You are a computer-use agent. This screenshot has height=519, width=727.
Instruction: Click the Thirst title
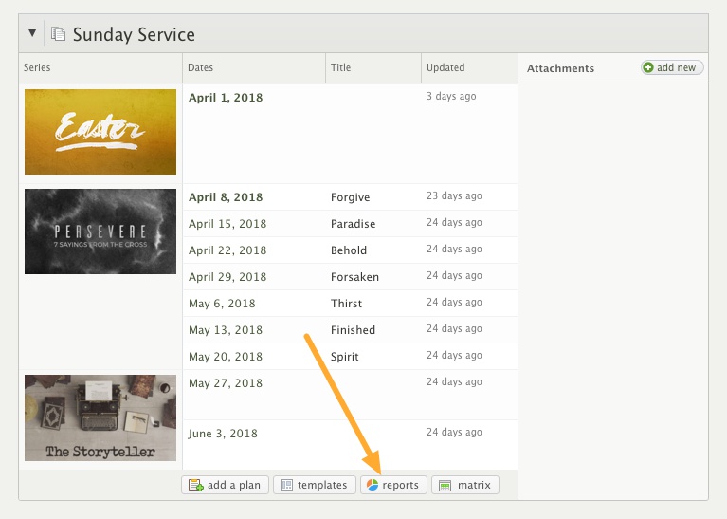(x=346, y=304)
